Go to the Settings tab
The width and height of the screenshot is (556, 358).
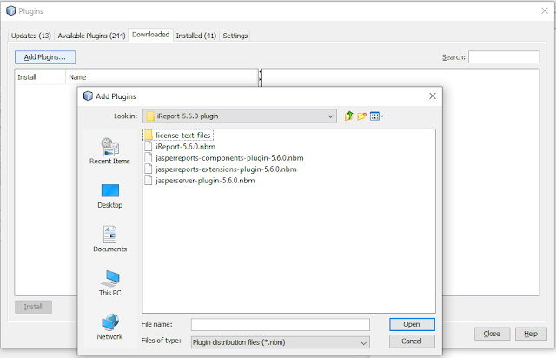[235, 36]
